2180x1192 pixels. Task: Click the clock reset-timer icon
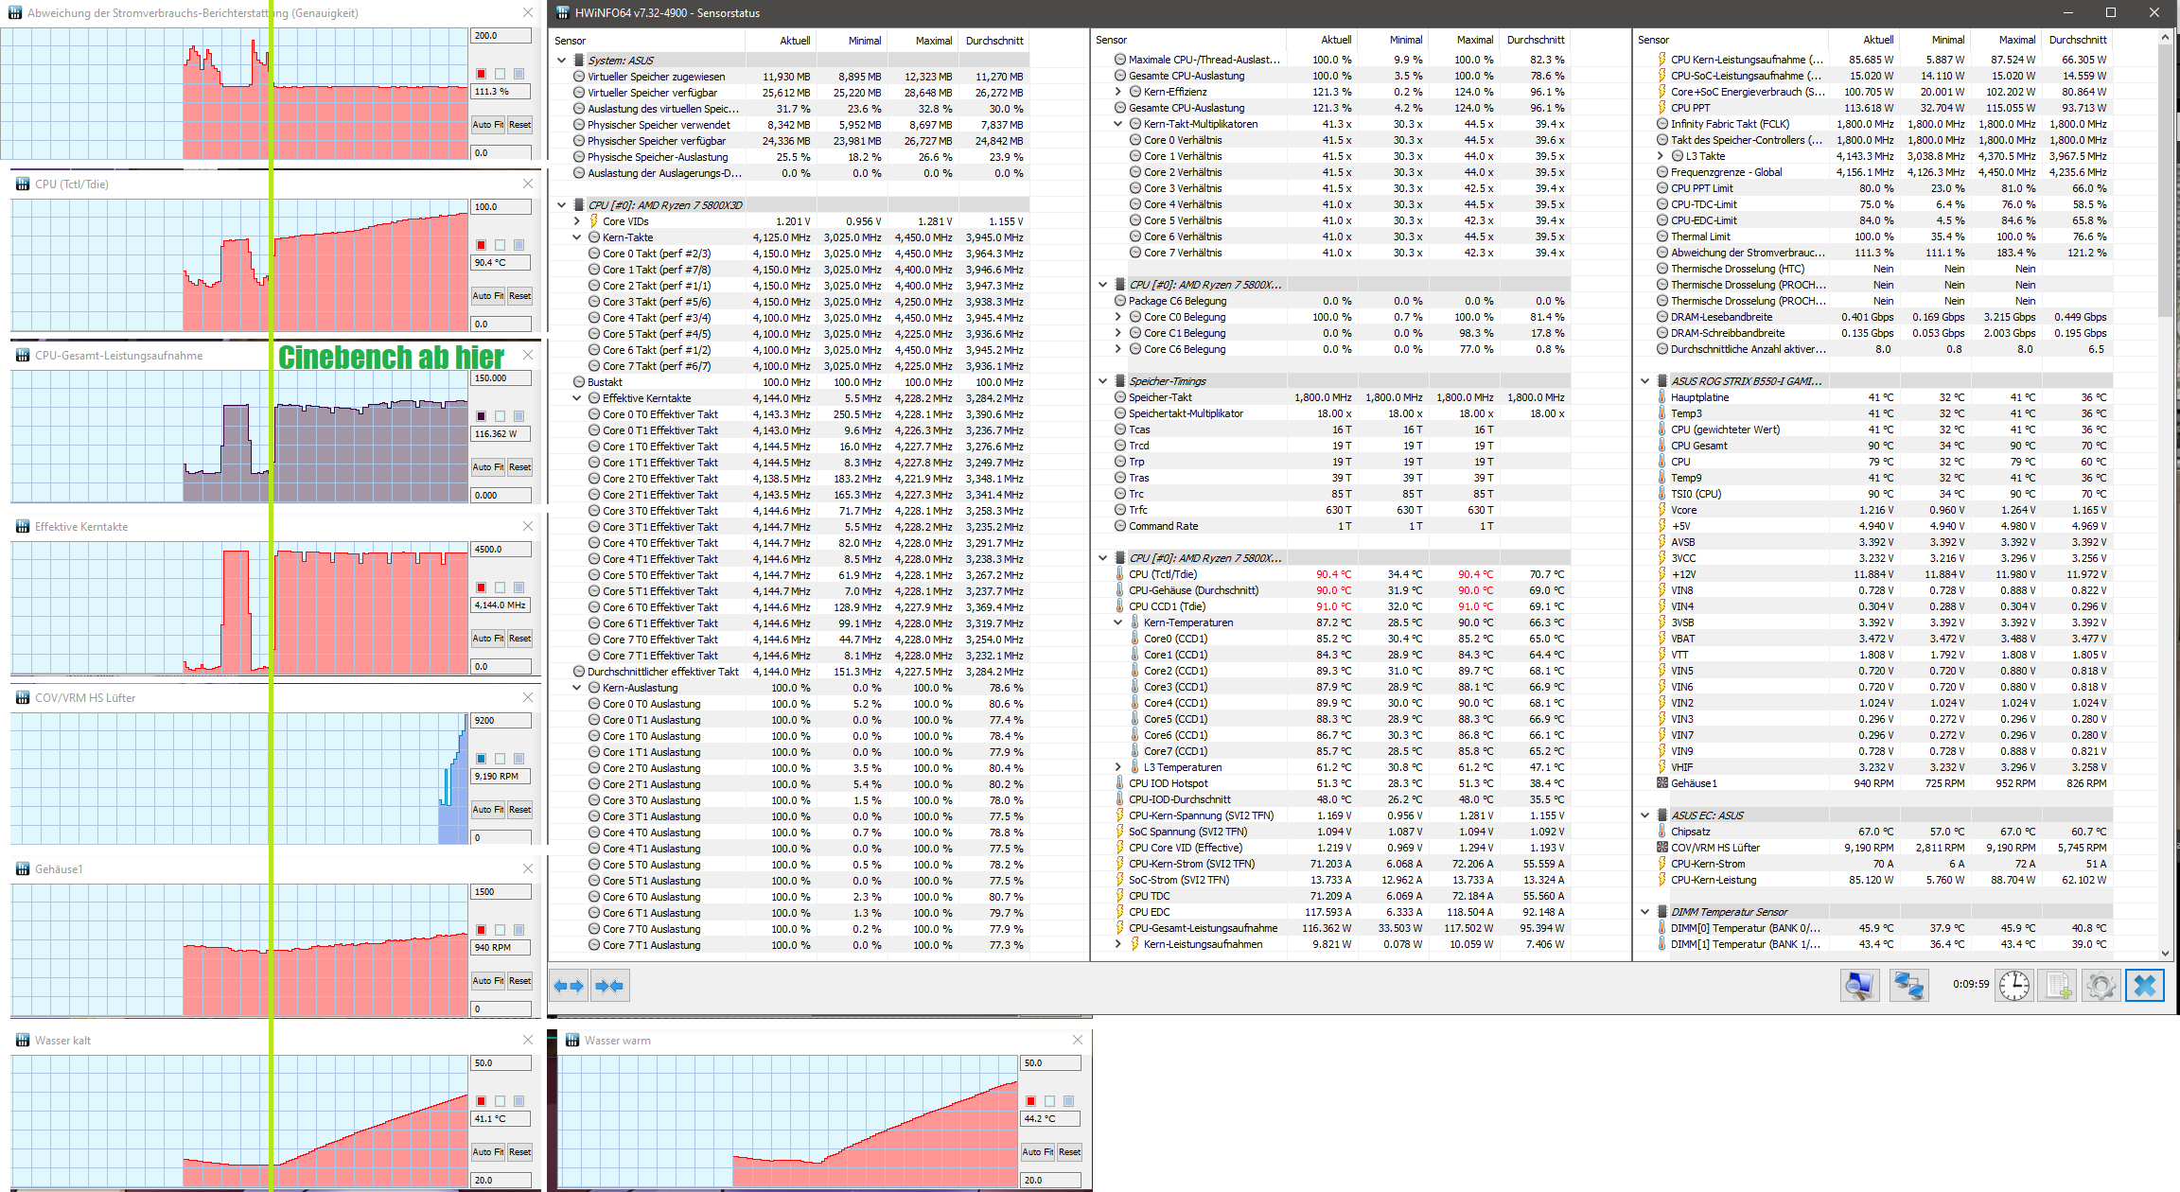pos(2014,986)
